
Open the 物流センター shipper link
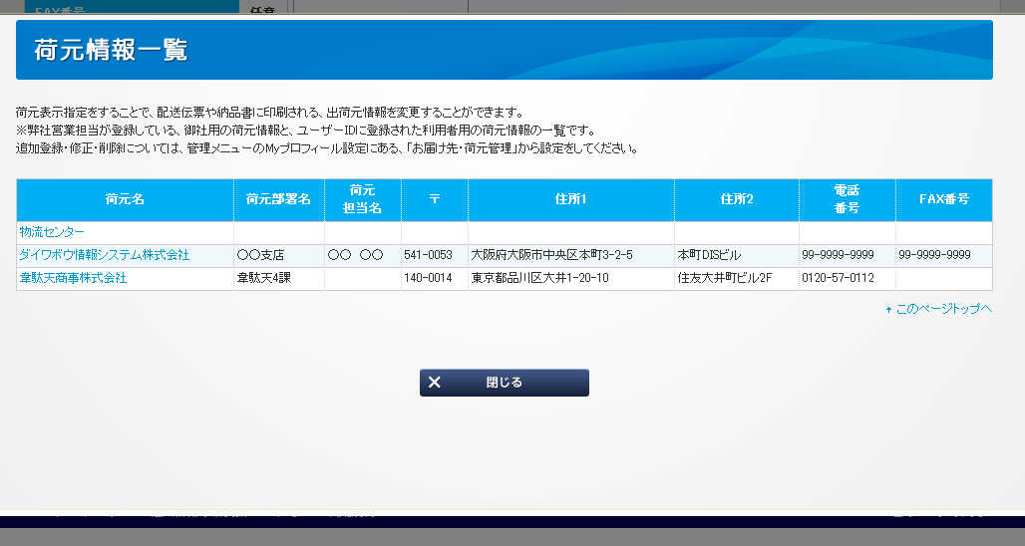tap(52, 231)
